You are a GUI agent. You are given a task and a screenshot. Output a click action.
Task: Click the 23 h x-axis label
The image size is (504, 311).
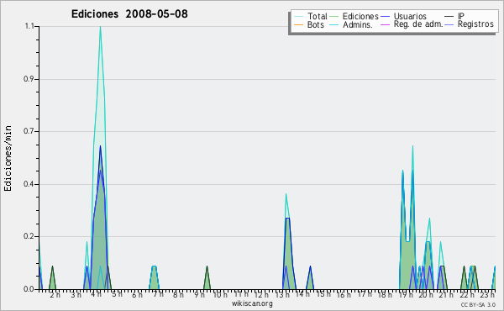(x=487, y=294)
